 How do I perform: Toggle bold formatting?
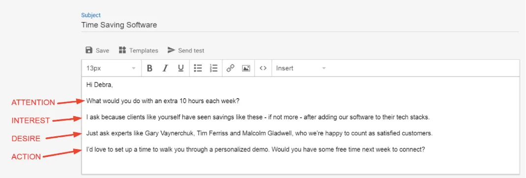click(150, 68)
